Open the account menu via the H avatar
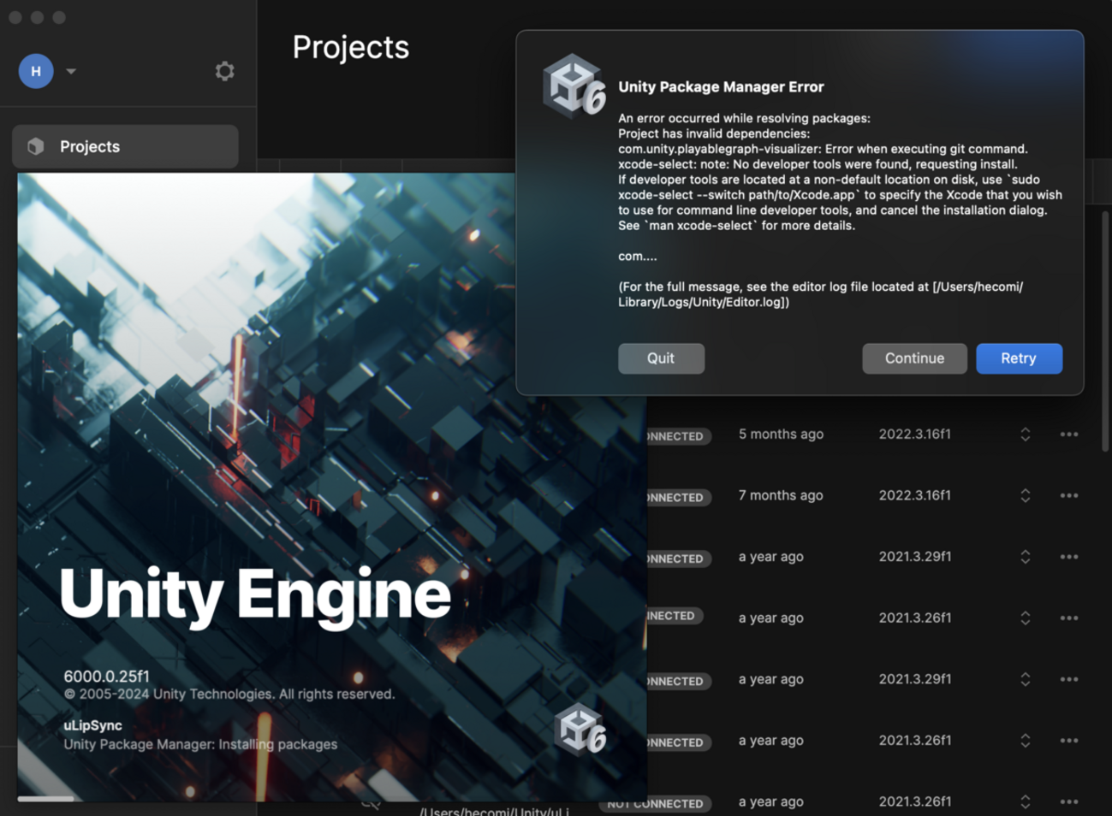1112x816 pixels. (x=36, y=71)
